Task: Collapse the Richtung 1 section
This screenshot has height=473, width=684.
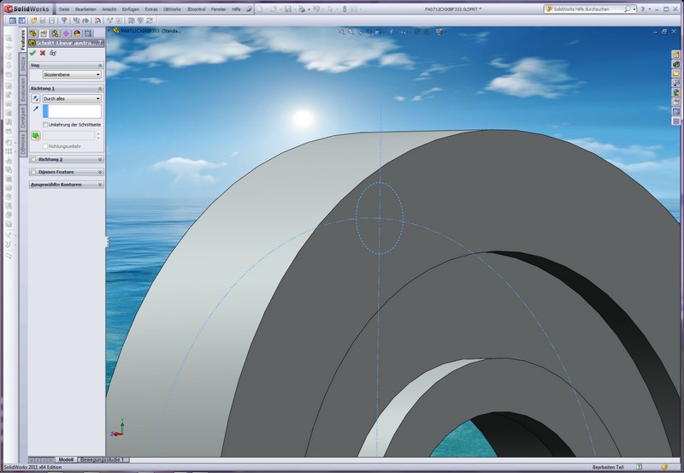Action: coord(100,89)
